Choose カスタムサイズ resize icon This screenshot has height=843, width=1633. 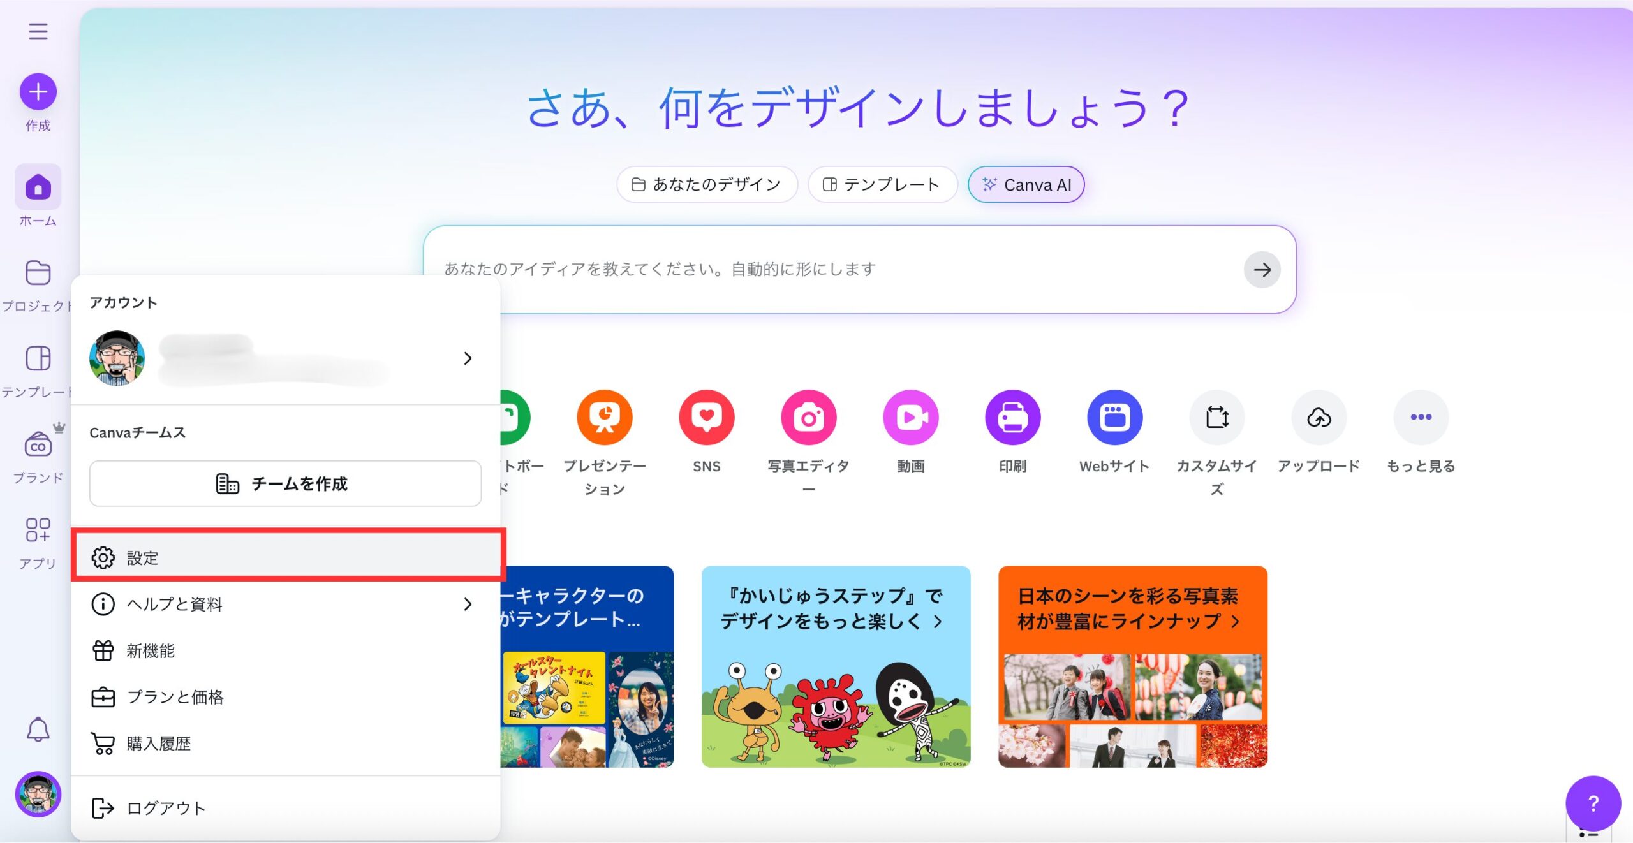coord(1216,417)
